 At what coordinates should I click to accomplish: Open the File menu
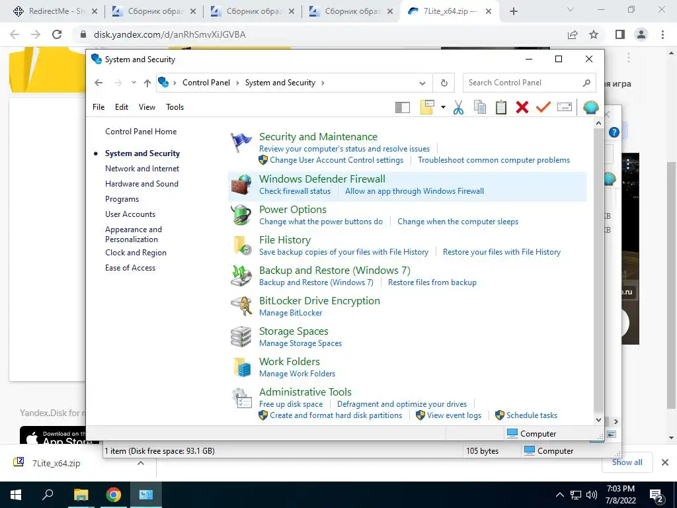pyautogui.click(x=99, y=107)
